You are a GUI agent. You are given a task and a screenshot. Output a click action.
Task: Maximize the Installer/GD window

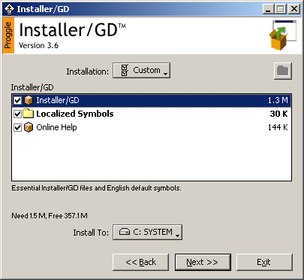pos(281,9)
